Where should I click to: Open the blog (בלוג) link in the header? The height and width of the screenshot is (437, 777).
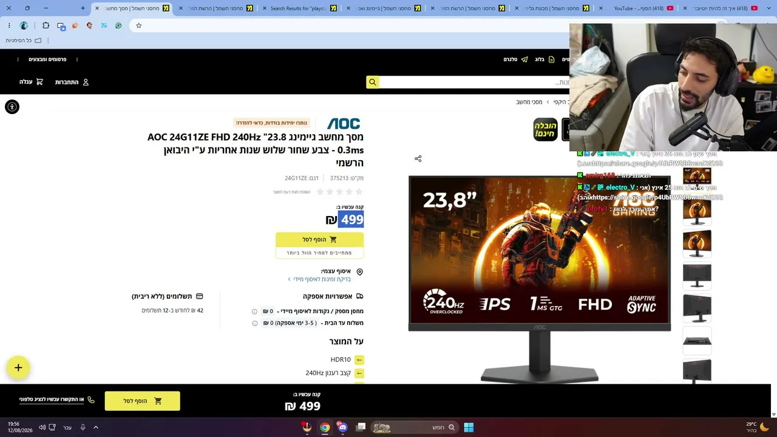[545, 59]
